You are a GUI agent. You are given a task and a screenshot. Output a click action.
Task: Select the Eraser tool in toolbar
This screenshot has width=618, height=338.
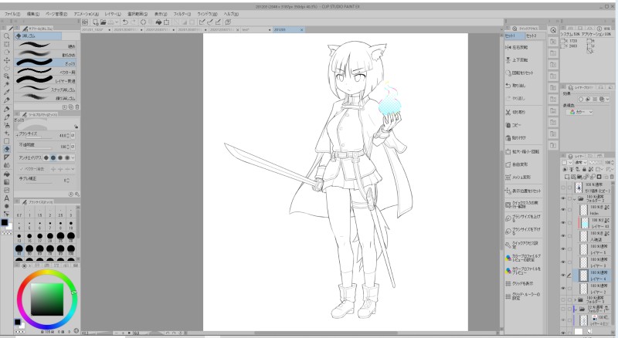tap(7, 149)
